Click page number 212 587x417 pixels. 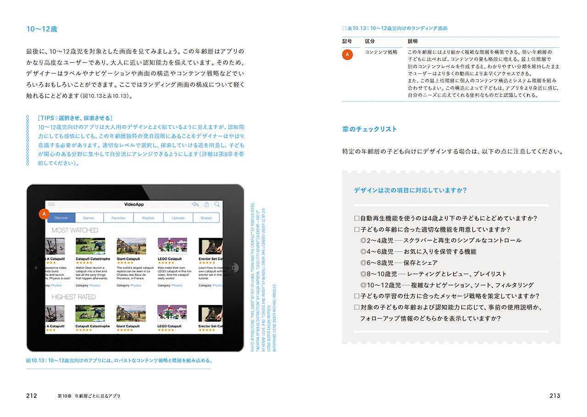coord(32,395)
